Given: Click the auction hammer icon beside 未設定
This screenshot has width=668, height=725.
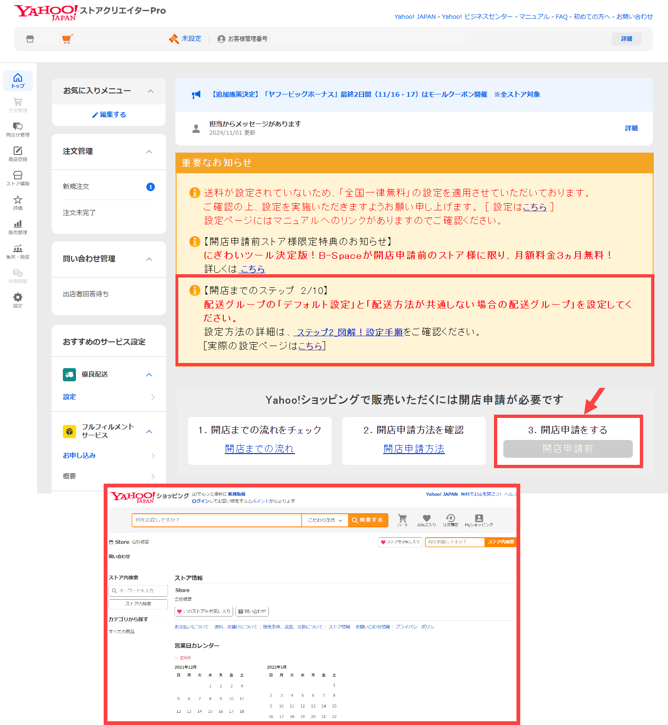Looking at the screenshot, I should coord(174,39).
